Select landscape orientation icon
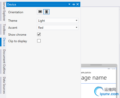Viewport: 120px width, 98px height. click(40, 12)
